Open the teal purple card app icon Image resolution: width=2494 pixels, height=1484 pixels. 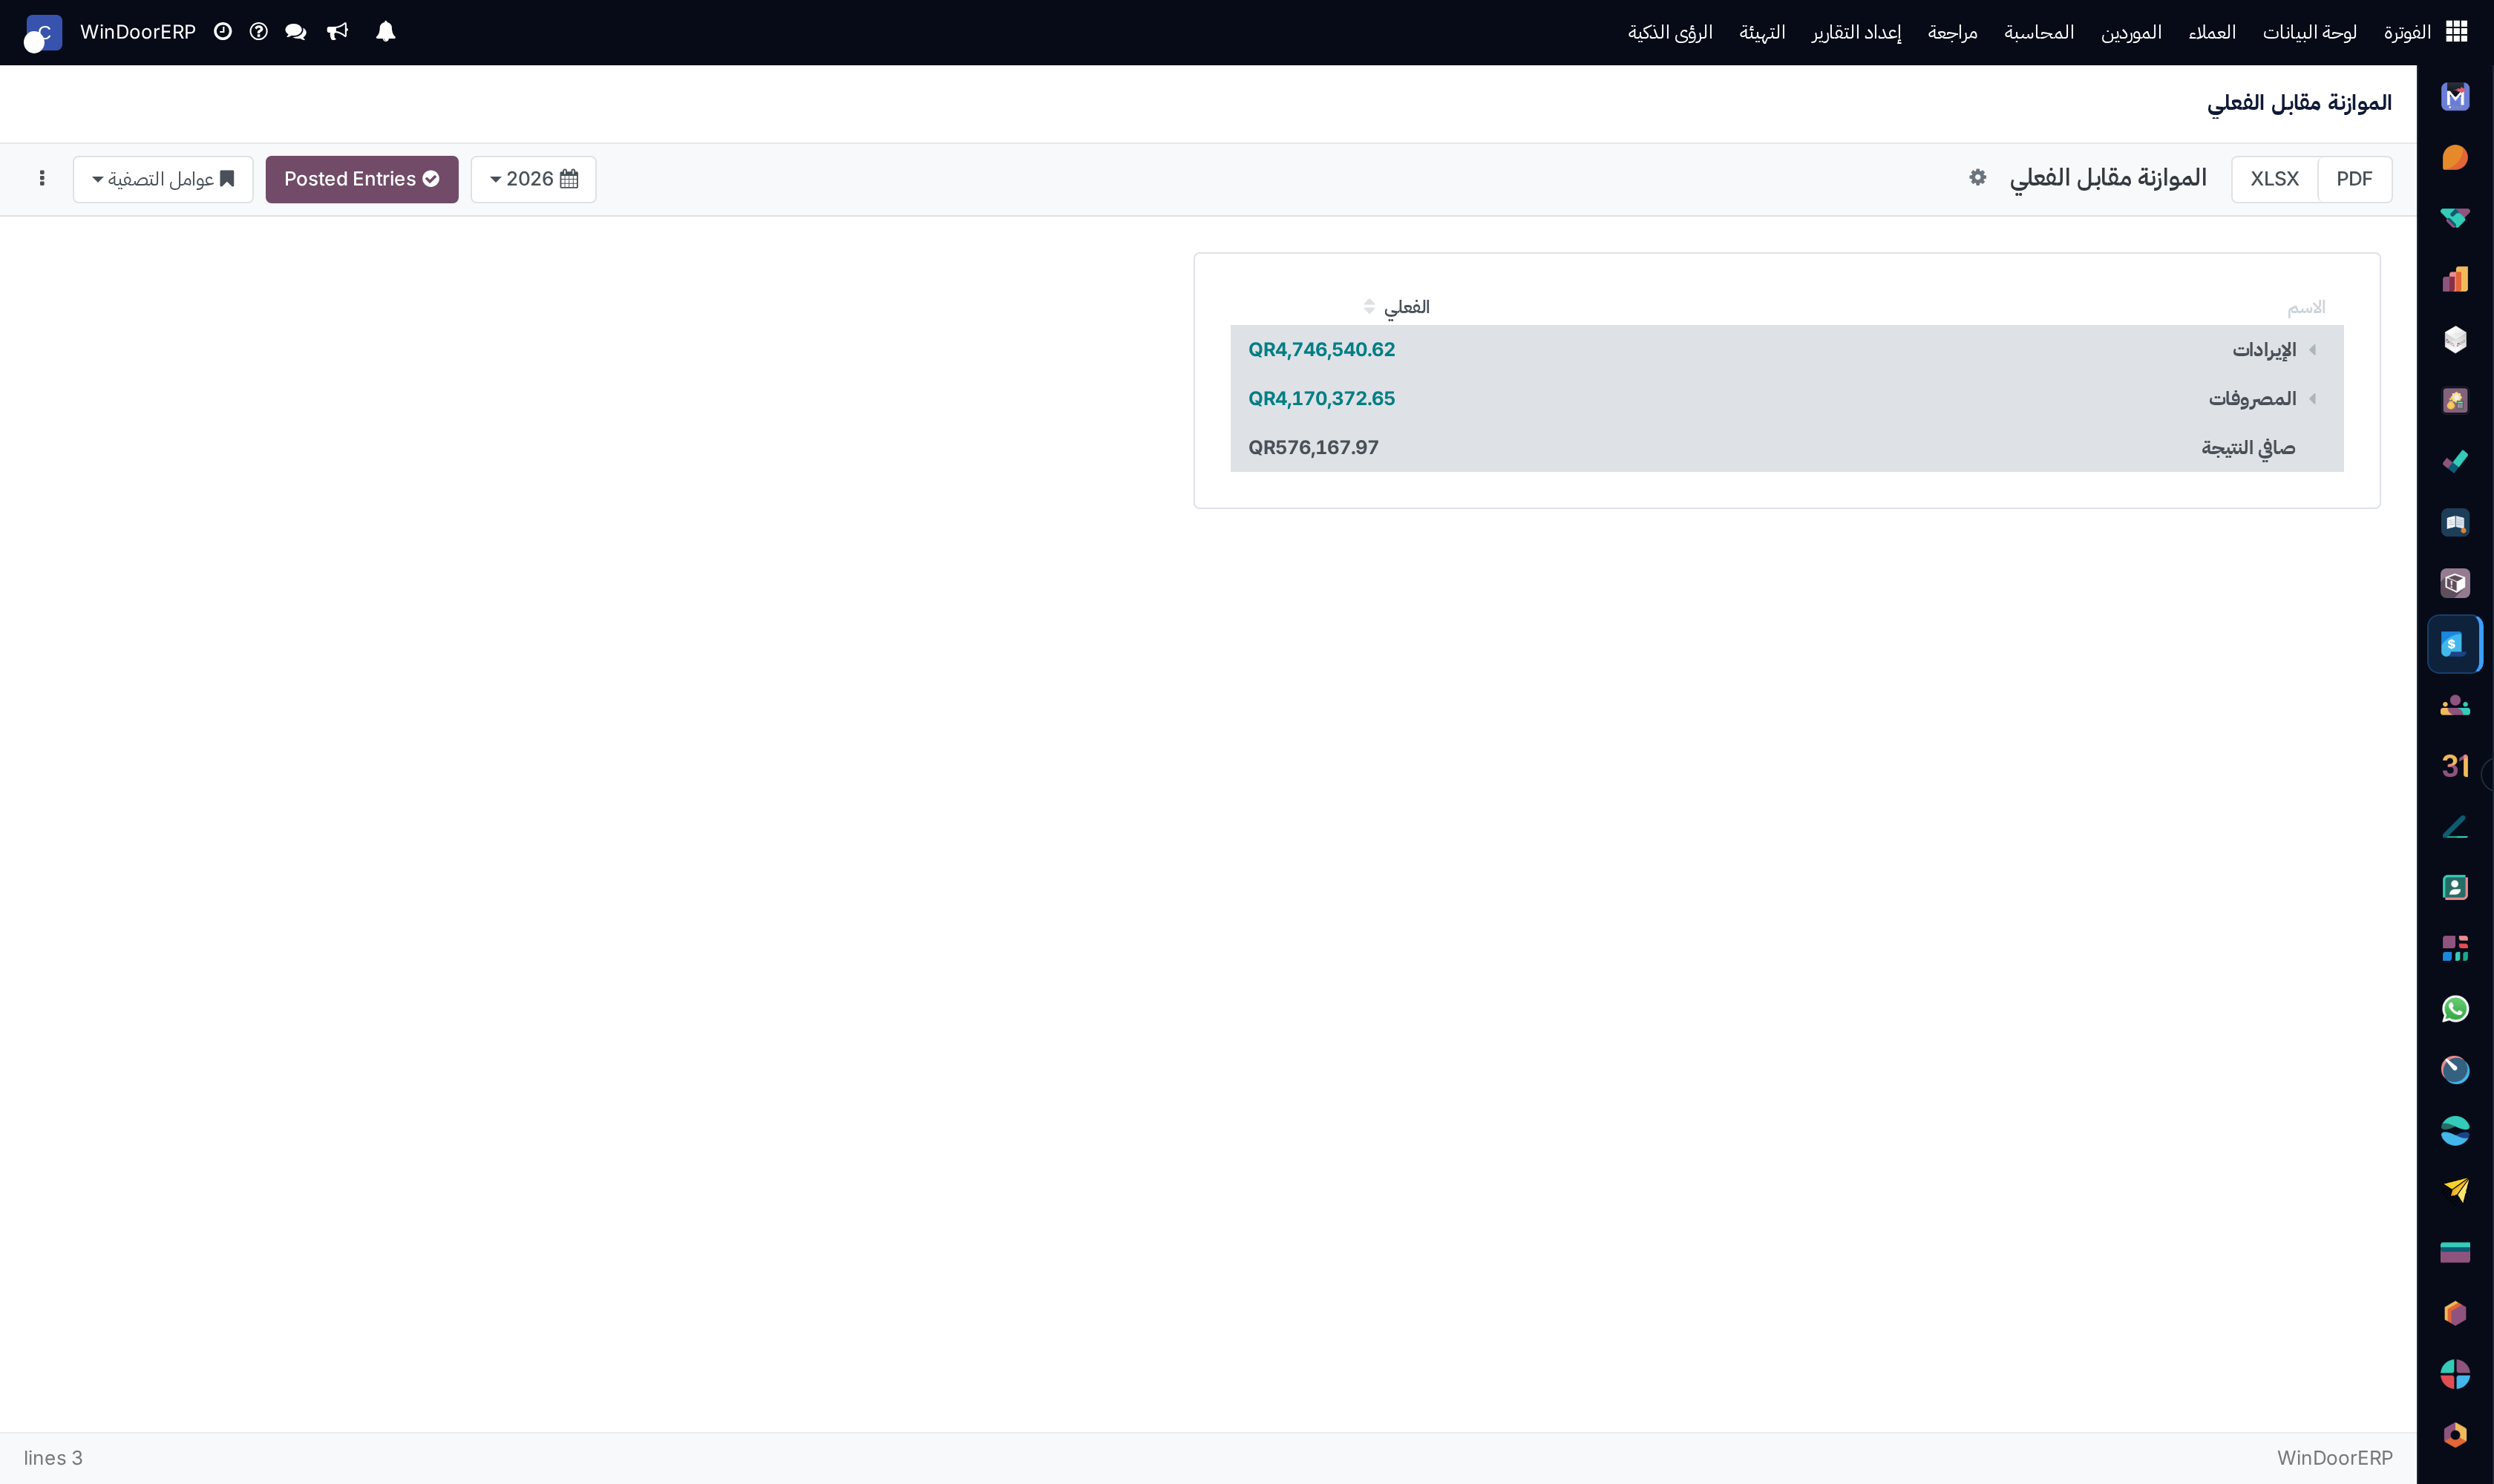pos(2455,1252)
